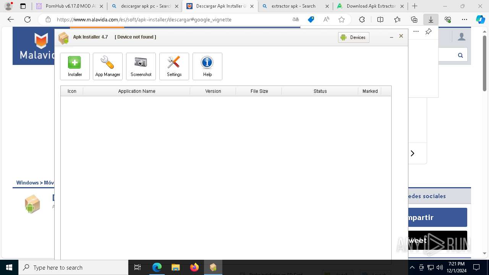Viewport: 489px width, 275px height.
Task: Open Edge tab actions menu icon
Action: coord(23,6)
